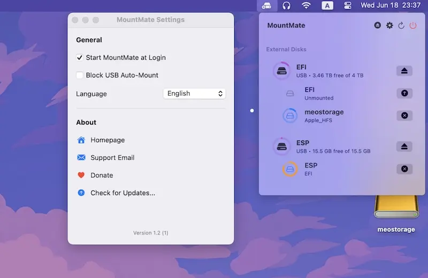The image size is (428, 278).
Task: Click the ESP disk drive icon
Action: pos(281,147)
